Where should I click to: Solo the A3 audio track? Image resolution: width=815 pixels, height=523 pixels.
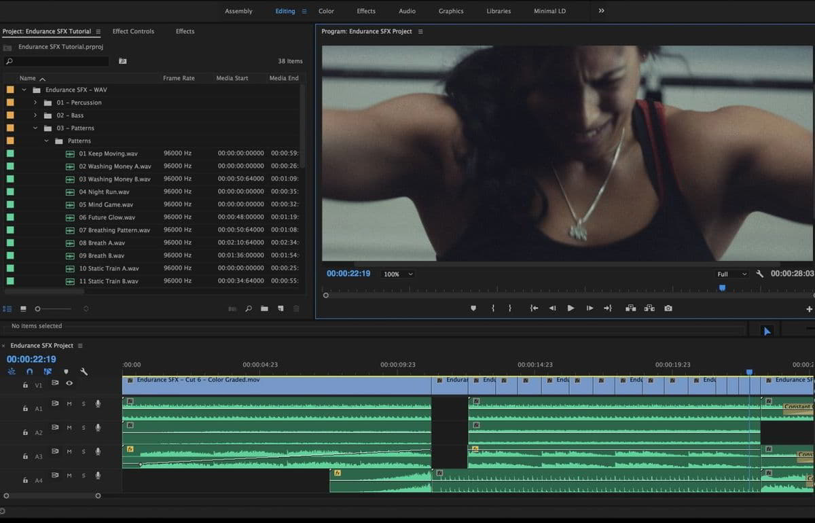(x=84, y=450)
